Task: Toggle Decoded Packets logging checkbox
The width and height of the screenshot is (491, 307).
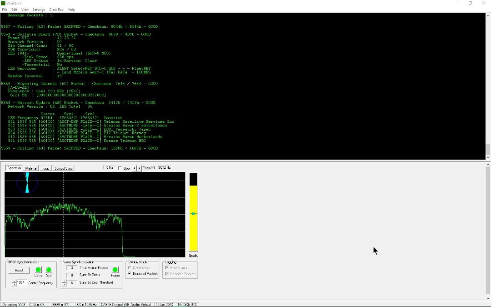Action: click(167, 274)
